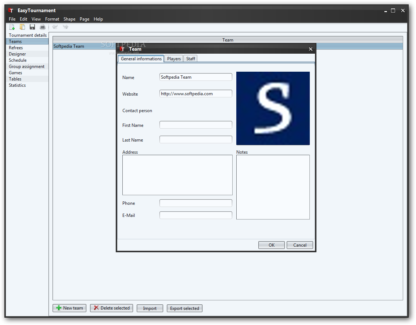The width and height of the screenshot is (416, 325).
Task: Select Tournament details in sidebar
Action: coord(28,35)
